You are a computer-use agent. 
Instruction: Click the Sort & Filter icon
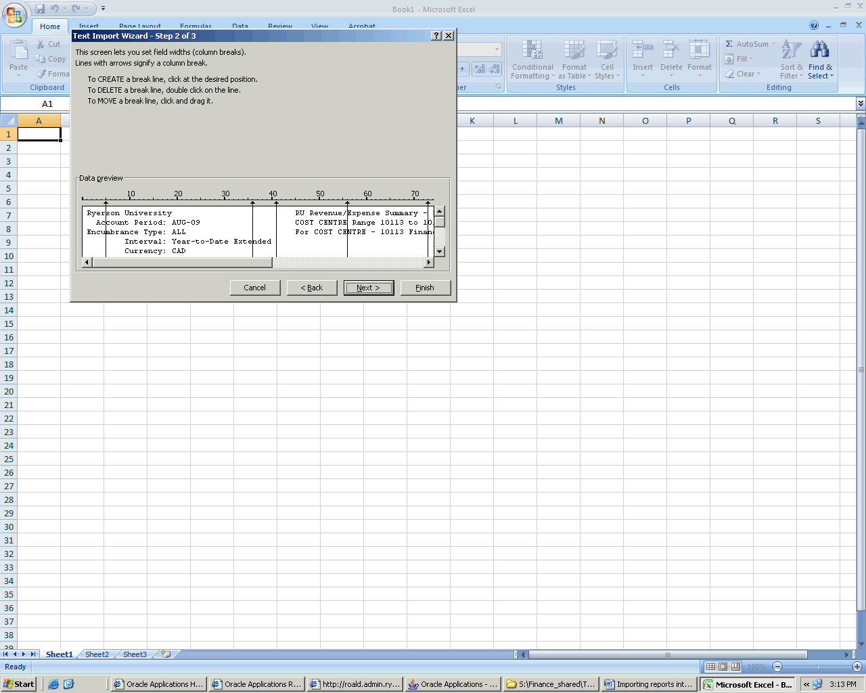(790, 50)
